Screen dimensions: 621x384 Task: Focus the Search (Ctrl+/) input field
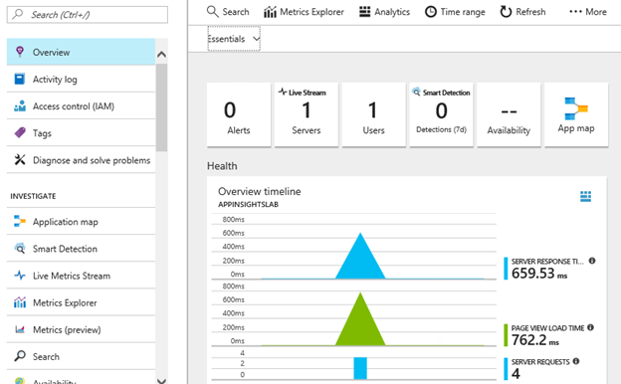(x=88, y=15)
